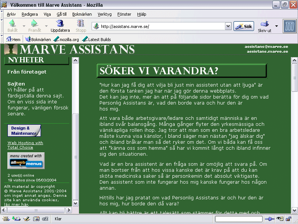Expand the URL address bar dropdown
This screenshot has height=224, width=298.
228,27
